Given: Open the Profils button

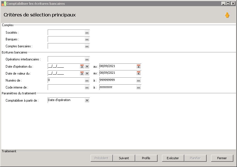Looking at the screenshot, I should point(146,158).
